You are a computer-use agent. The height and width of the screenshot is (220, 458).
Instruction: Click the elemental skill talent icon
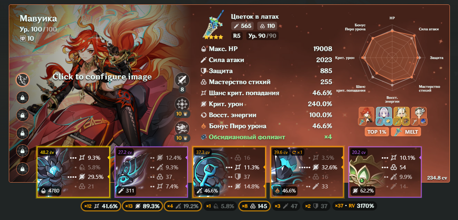tap(182, 104)
